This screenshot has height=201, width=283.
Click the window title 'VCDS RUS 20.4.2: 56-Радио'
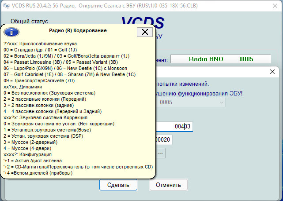(44, 6)
